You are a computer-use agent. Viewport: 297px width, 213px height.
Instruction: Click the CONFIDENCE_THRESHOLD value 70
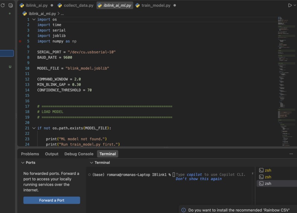pyautogui.click(x=89, y=90)
